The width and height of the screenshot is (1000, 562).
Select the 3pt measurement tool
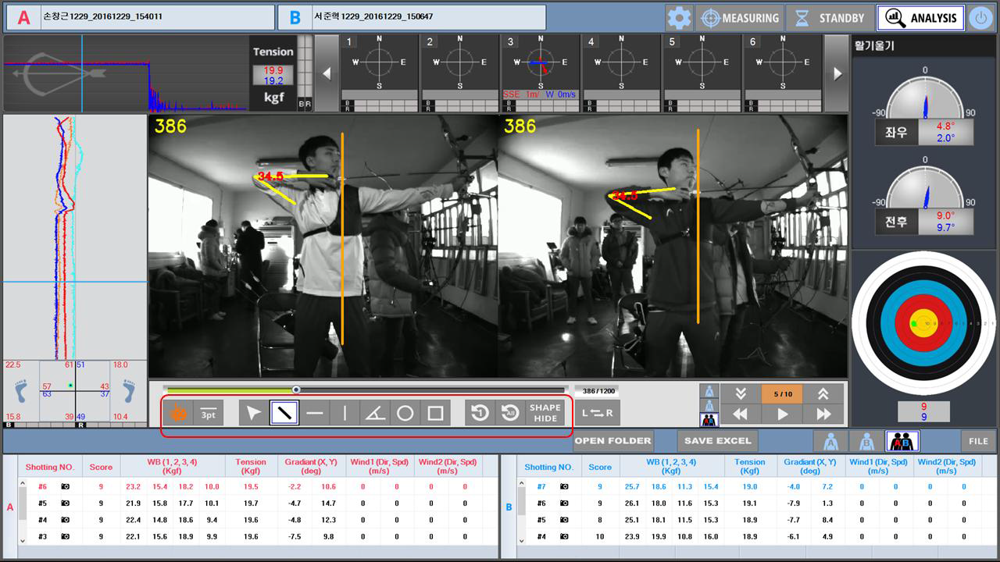click(209, 413)
